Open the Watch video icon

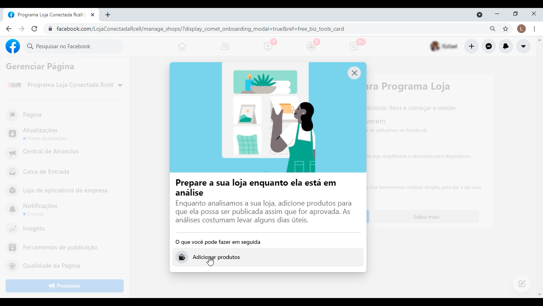pos(268,46)
